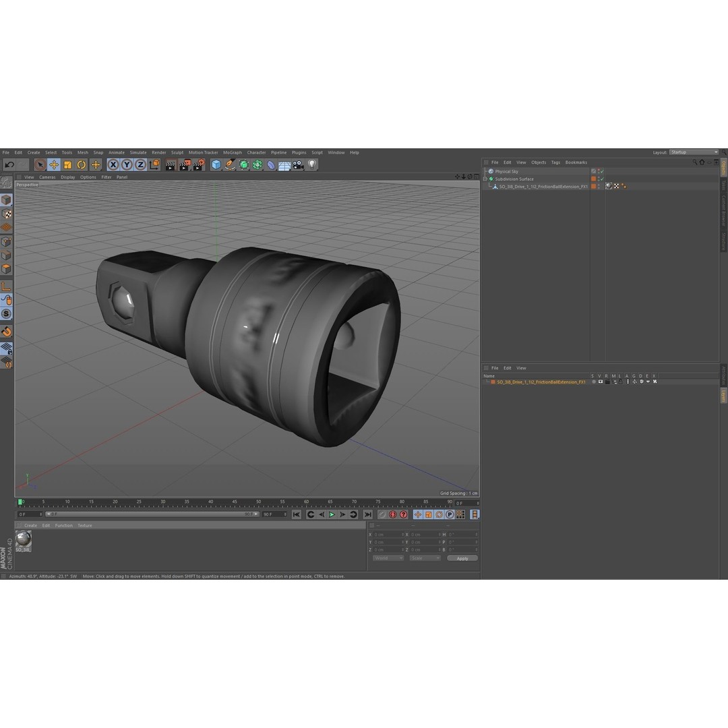The height and width of the screenshot is (728, 728).
Task: Click the Subdivision Surface generator icon
Action: pyautogui.click(x=243, y=165)
